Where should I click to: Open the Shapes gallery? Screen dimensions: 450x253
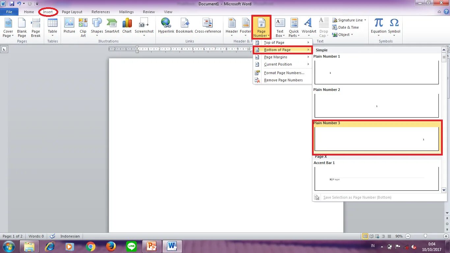97,28
